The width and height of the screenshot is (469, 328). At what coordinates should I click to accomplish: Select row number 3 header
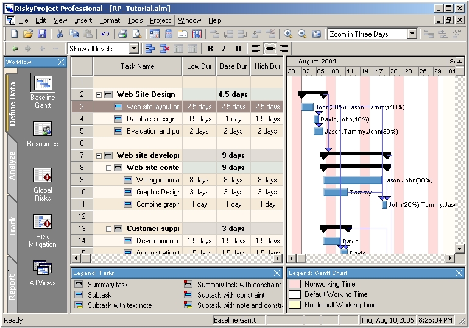tap(82, 107)
